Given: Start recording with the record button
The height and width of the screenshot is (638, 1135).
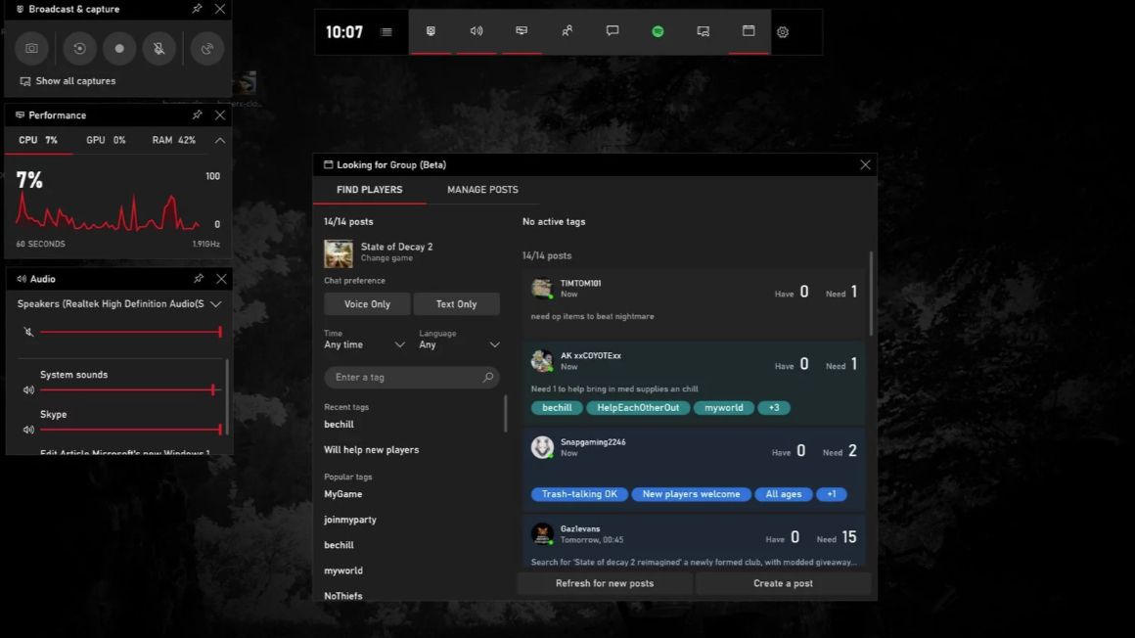Looking at the screenshot, I should 118,48.
